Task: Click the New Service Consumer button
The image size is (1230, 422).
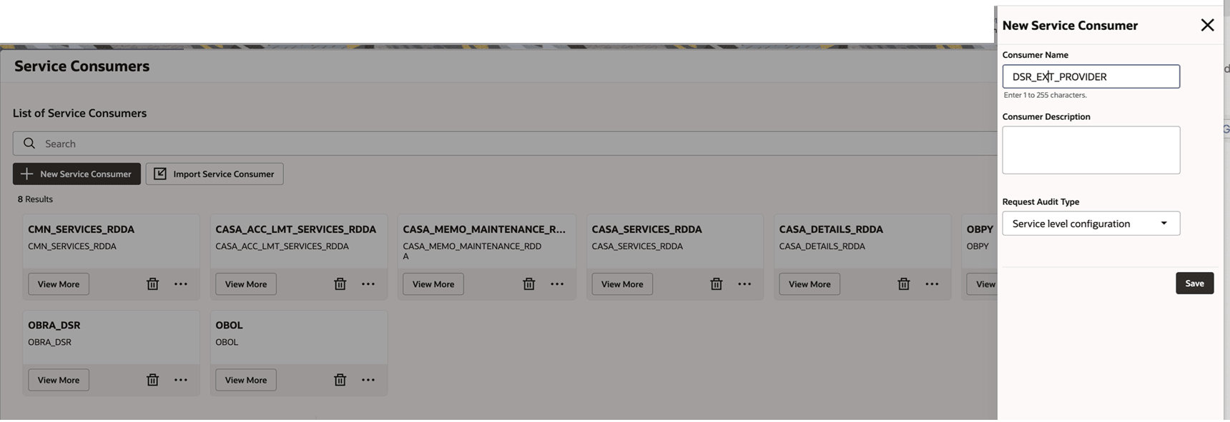Action: [77, 174]
